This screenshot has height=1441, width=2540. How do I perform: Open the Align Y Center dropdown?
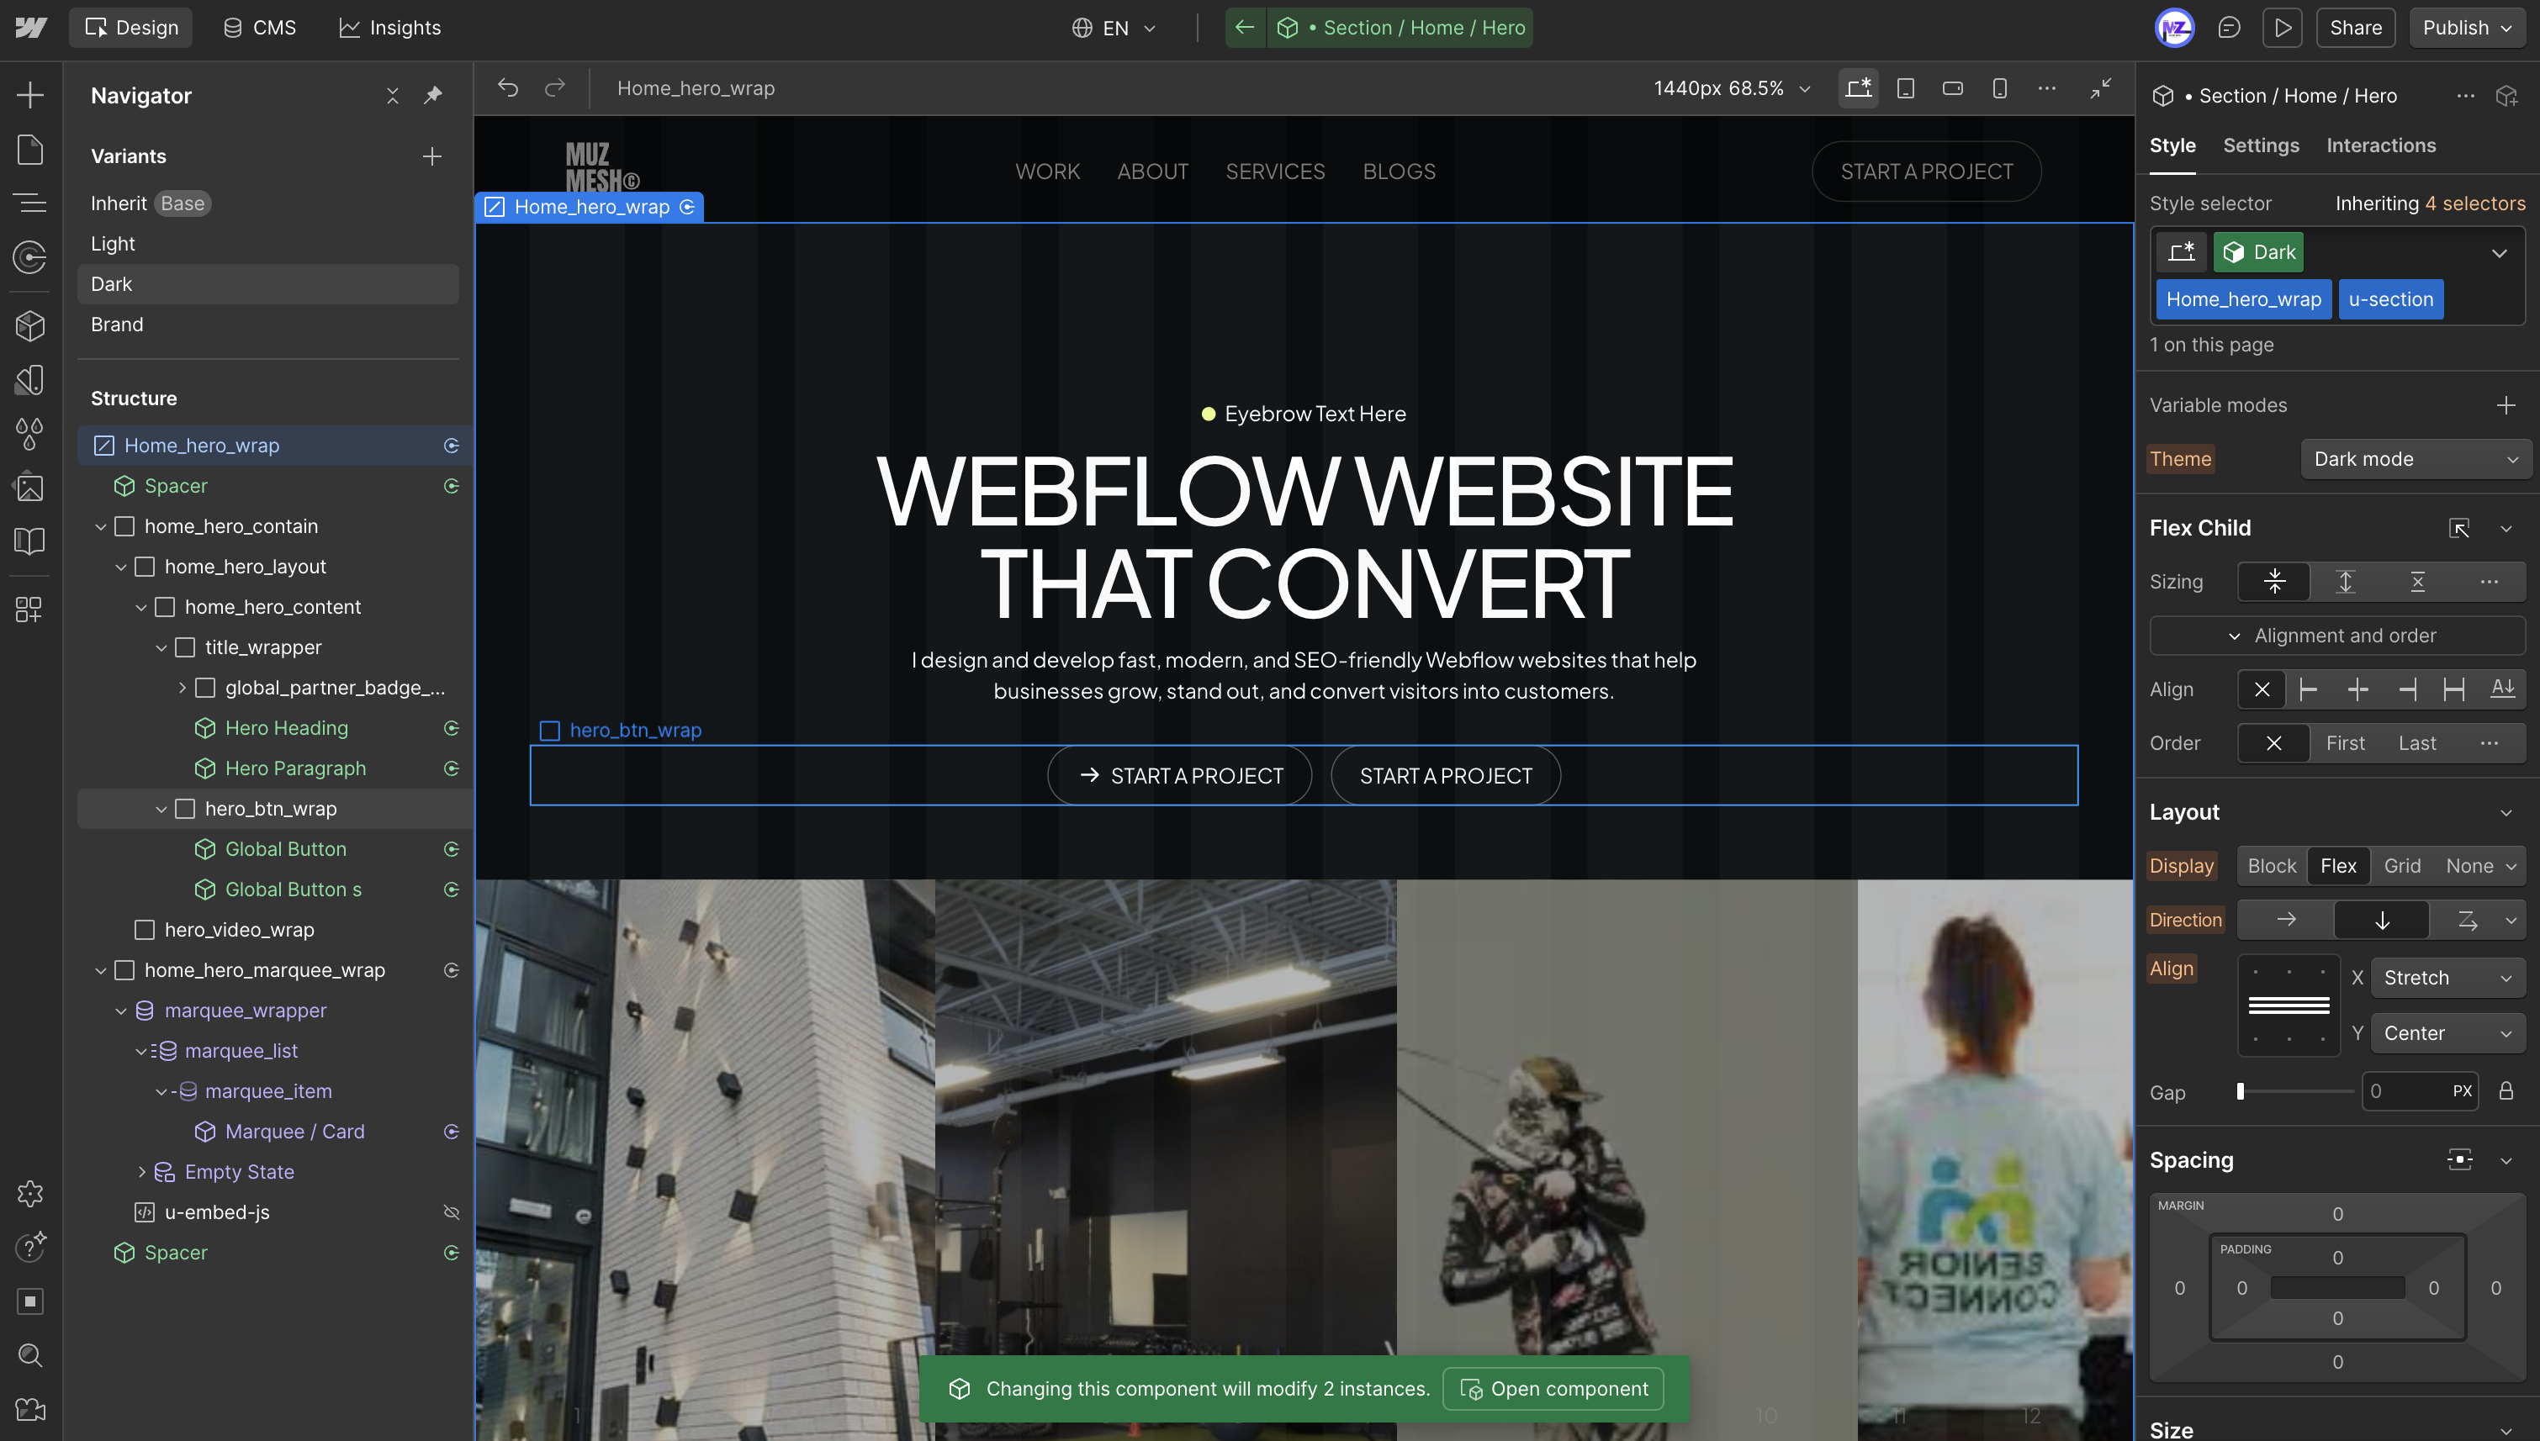click(2447, 1033)
